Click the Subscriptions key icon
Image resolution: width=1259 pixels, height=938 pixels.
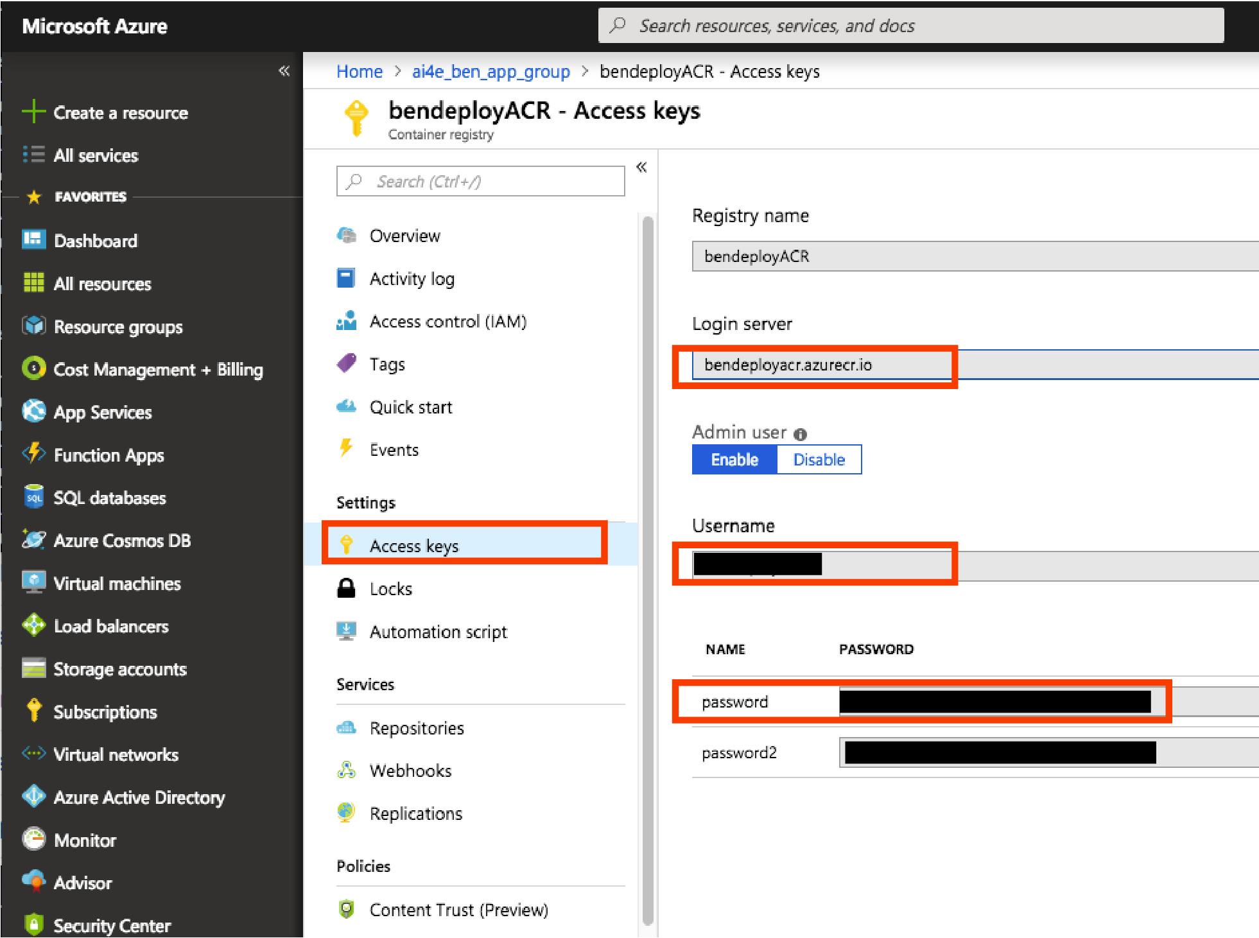(33, 711)
